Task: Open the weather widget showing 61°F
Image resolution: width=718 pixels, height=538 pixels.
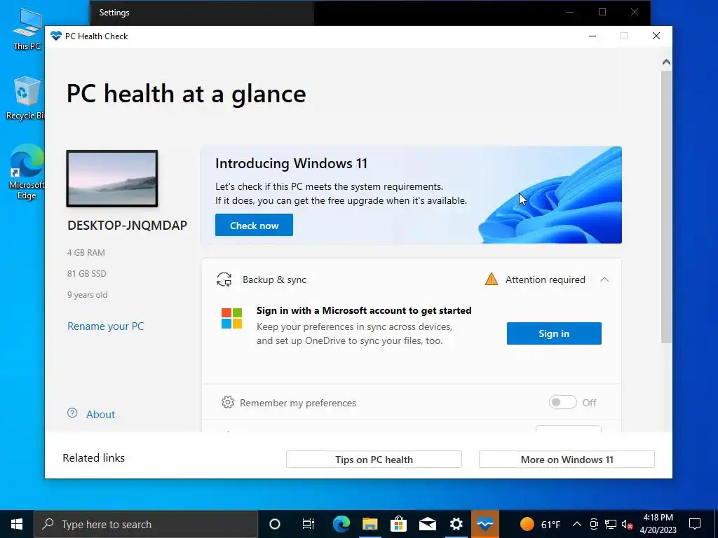Action: point(541,524)
